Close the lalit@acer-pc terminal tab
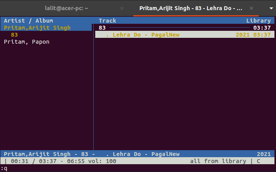This screenshot has height=172, width=276. 122,8
